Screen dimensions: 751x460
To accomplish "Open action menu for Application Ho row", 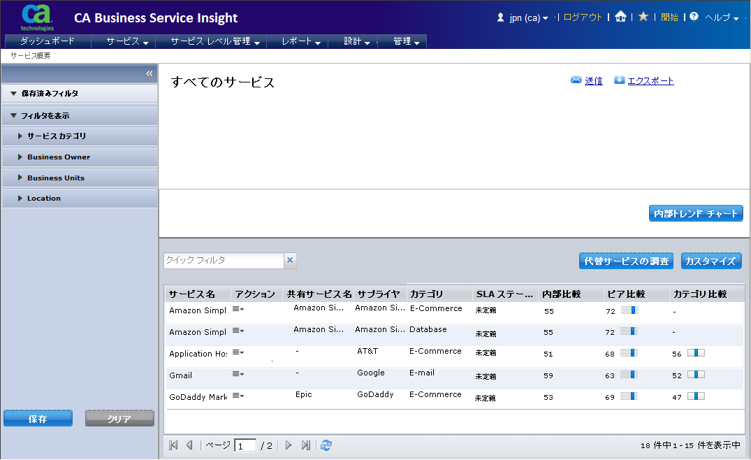I will 238,352.
